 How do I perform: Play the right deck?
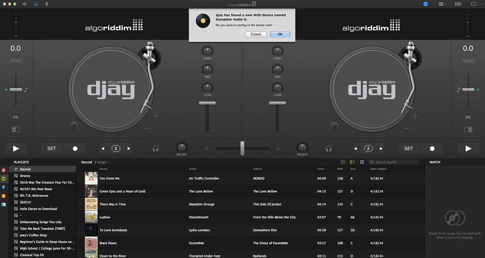pyautogui.click(x=468, y=148)
